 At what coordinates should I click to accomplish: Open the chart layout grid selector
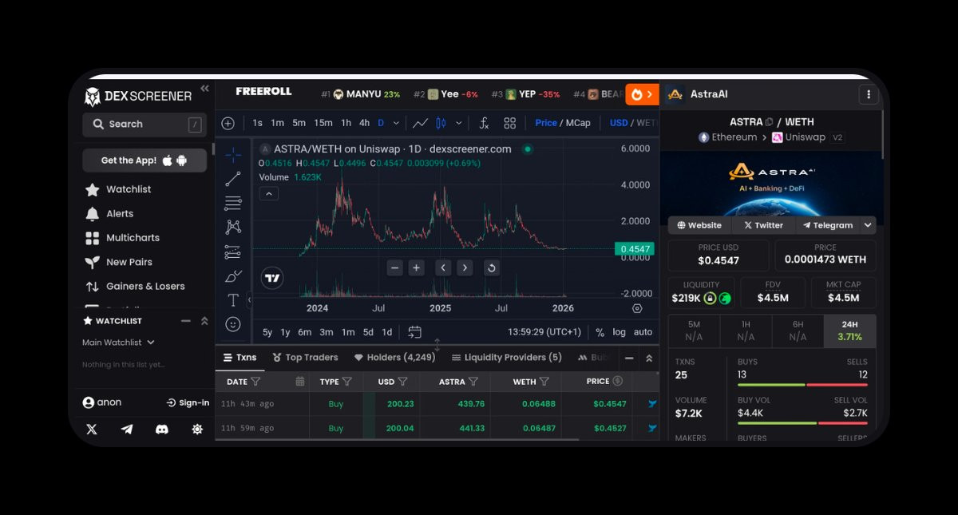[509, 123]
